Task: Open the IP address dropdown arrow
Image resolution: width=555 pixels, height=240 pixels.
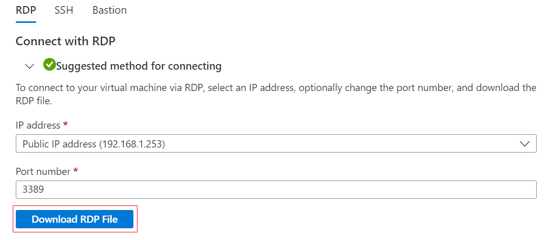Action: 525,144
